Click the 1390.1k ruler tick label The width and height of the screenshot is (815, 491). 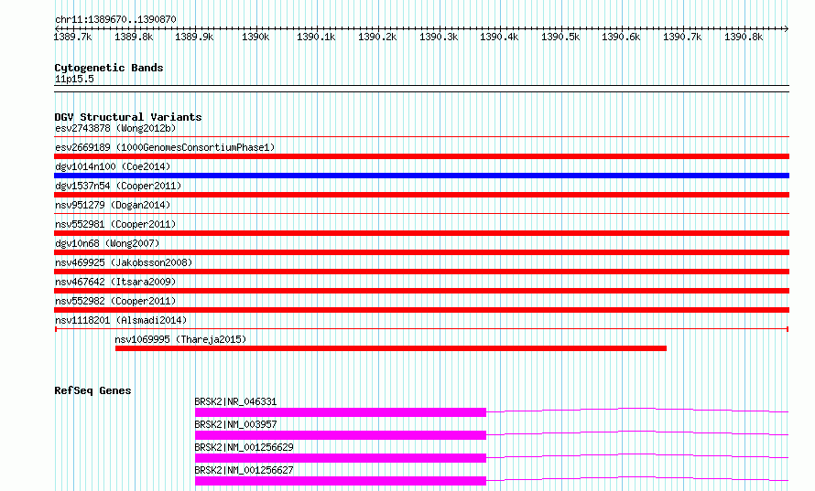[x=316, y=37]
